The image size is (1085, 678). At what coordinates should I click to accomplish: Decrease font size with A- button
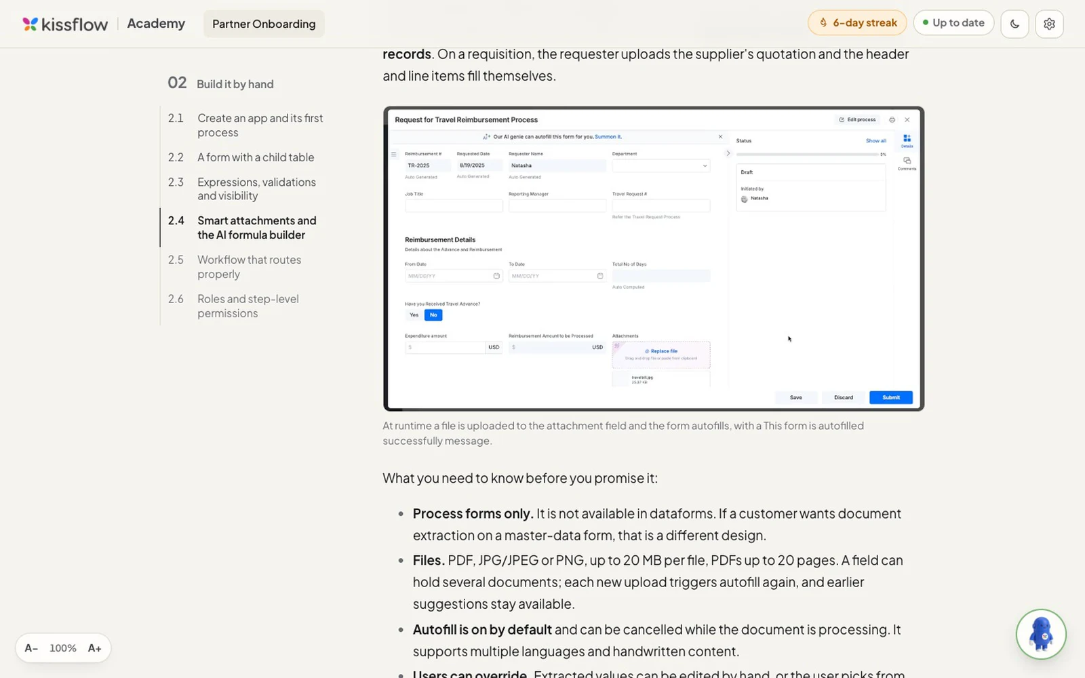31,648
